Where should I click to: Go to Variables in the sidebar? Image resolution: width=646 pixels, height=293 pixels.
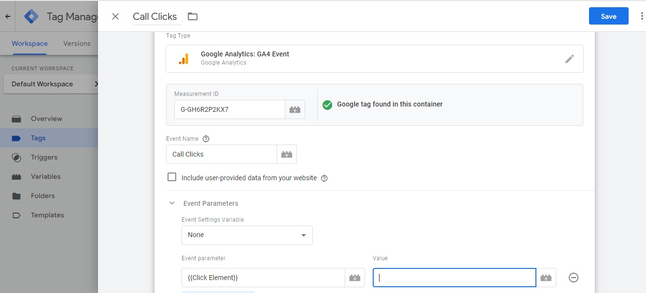tap(45, 176)
